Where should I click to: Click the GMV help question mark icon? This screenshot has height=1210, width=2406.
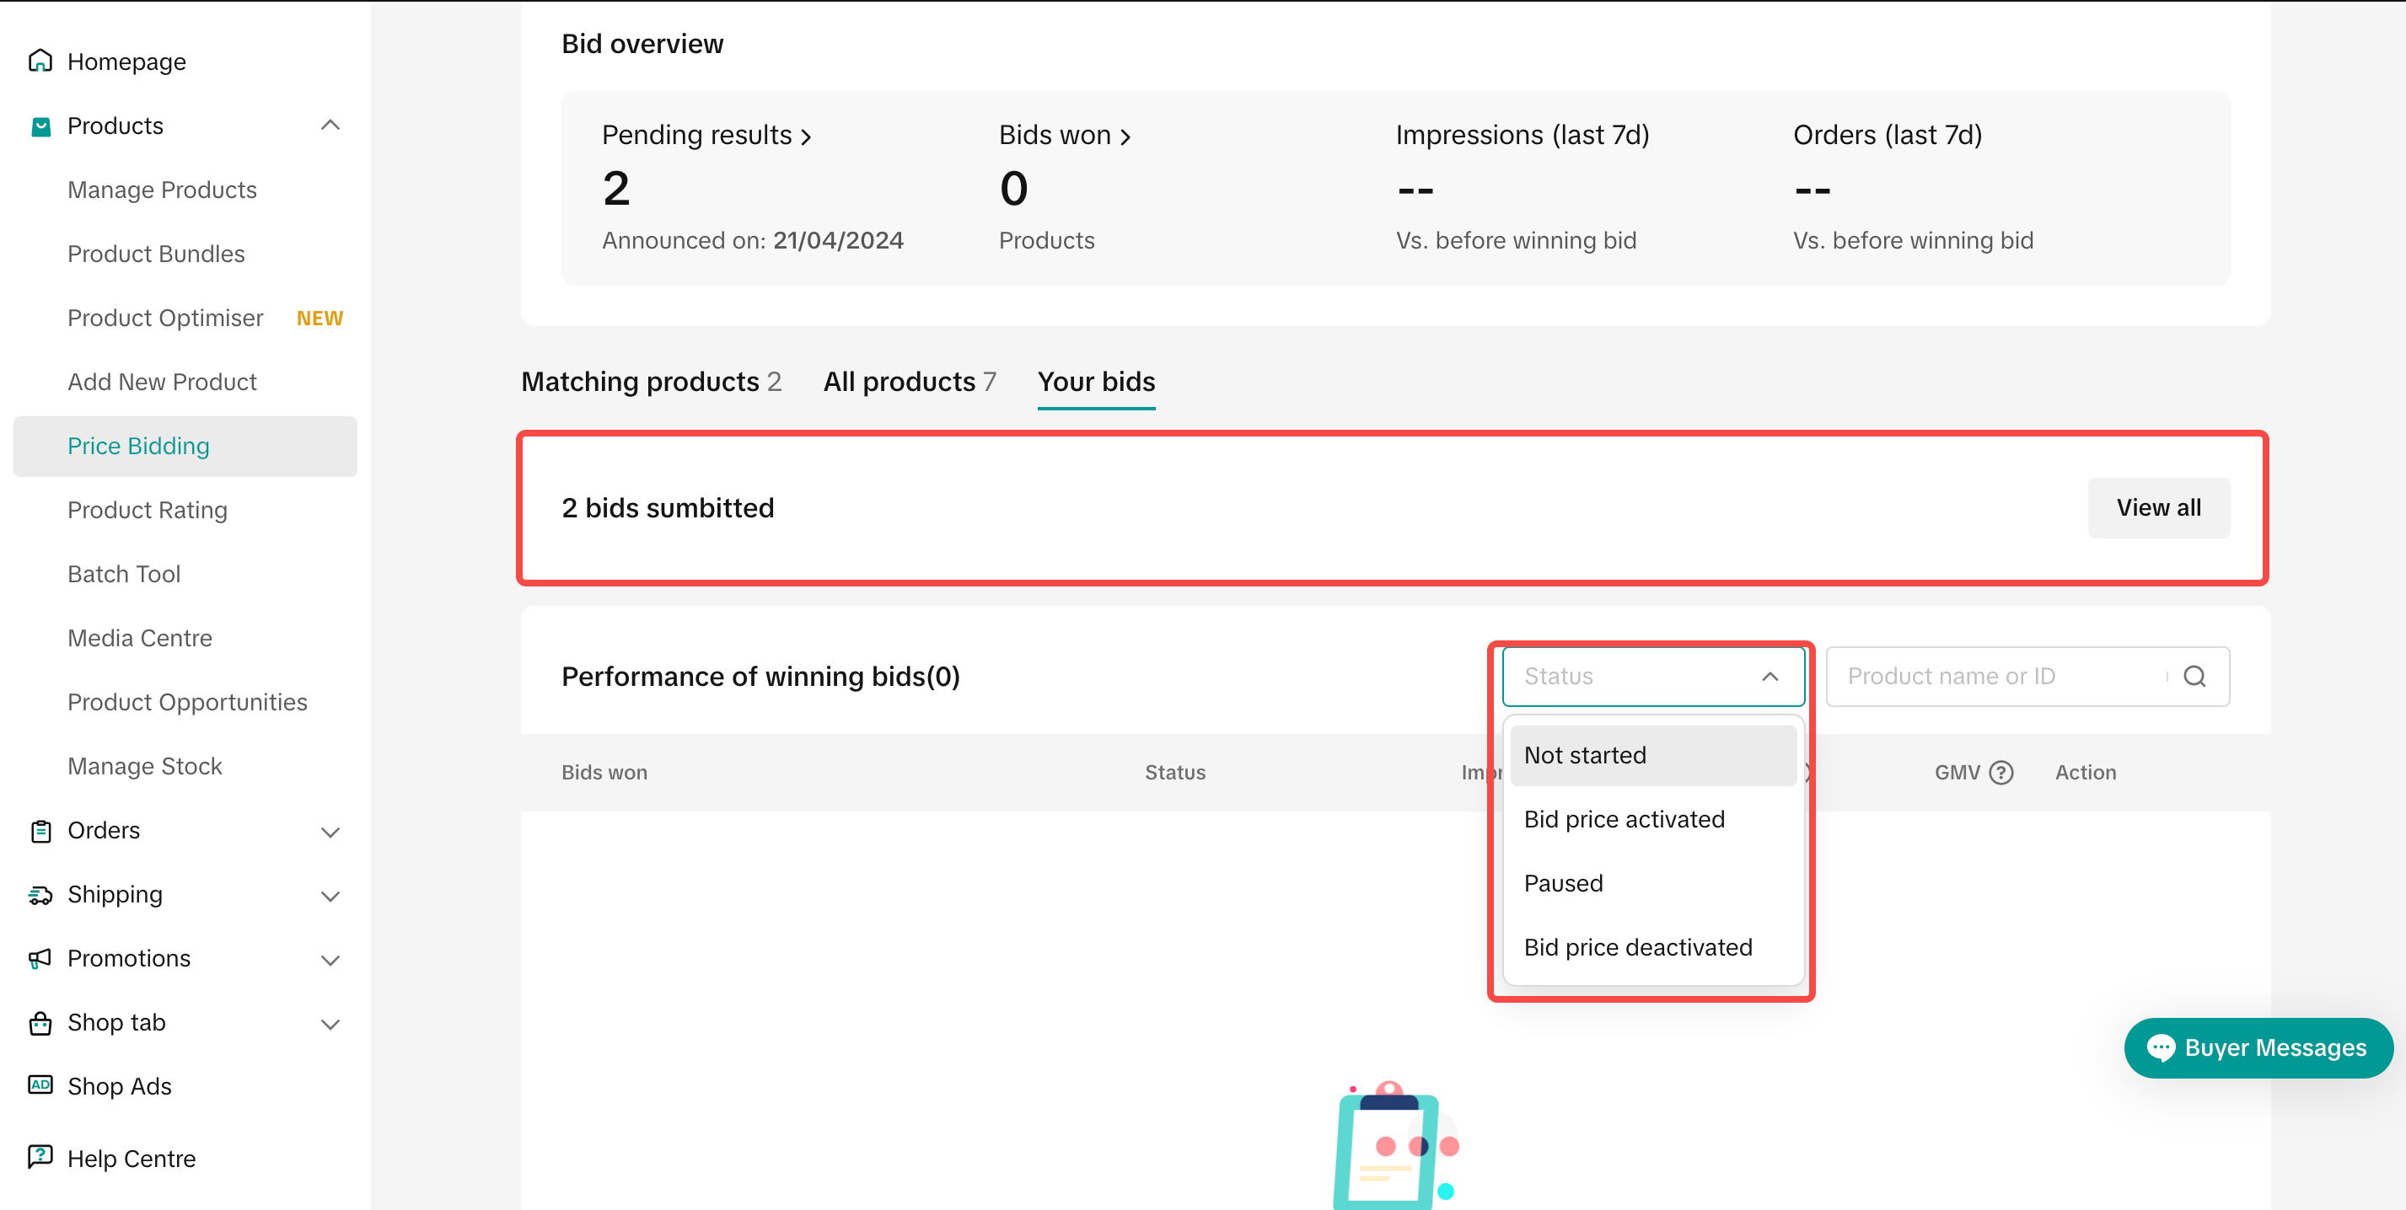pyautogui.click(x=2001, y=773)
